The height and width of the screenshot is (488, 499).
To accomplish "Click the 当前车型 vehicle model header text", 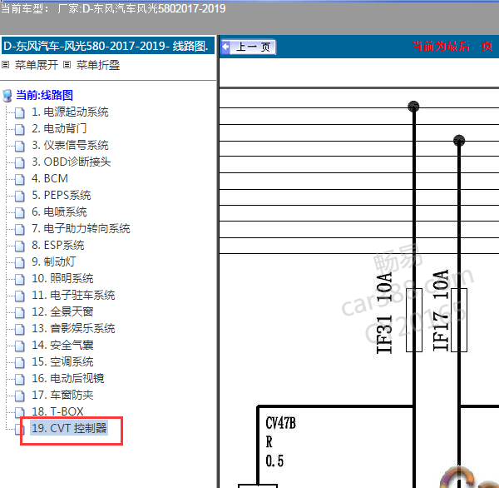I will point(113,8).
